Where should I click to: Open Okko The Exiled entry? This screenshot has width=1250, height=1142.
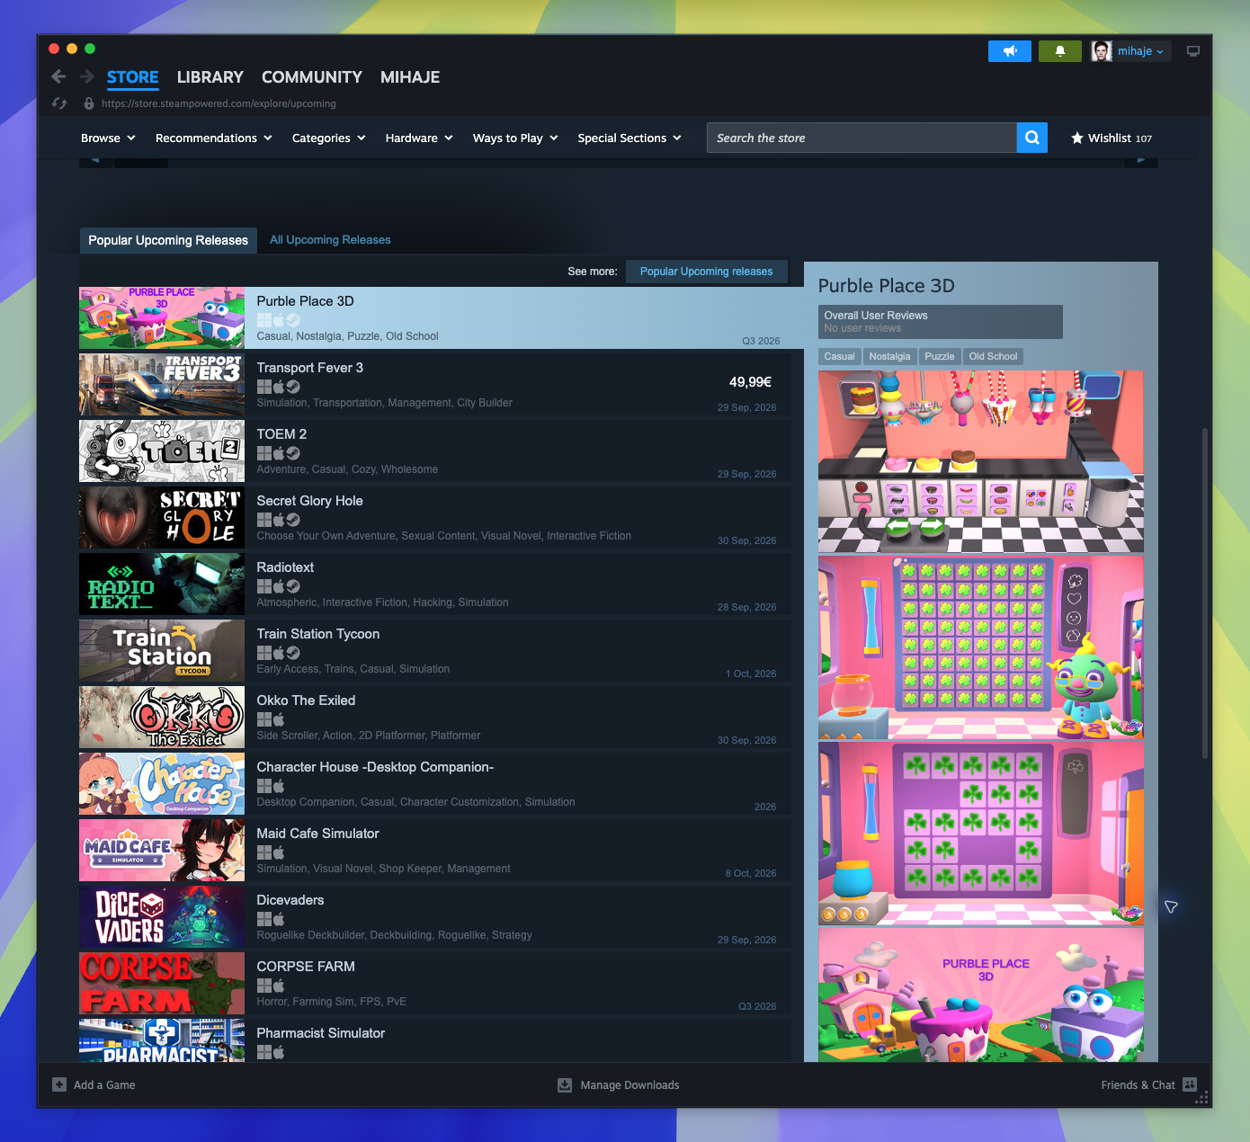click(435, 717)
